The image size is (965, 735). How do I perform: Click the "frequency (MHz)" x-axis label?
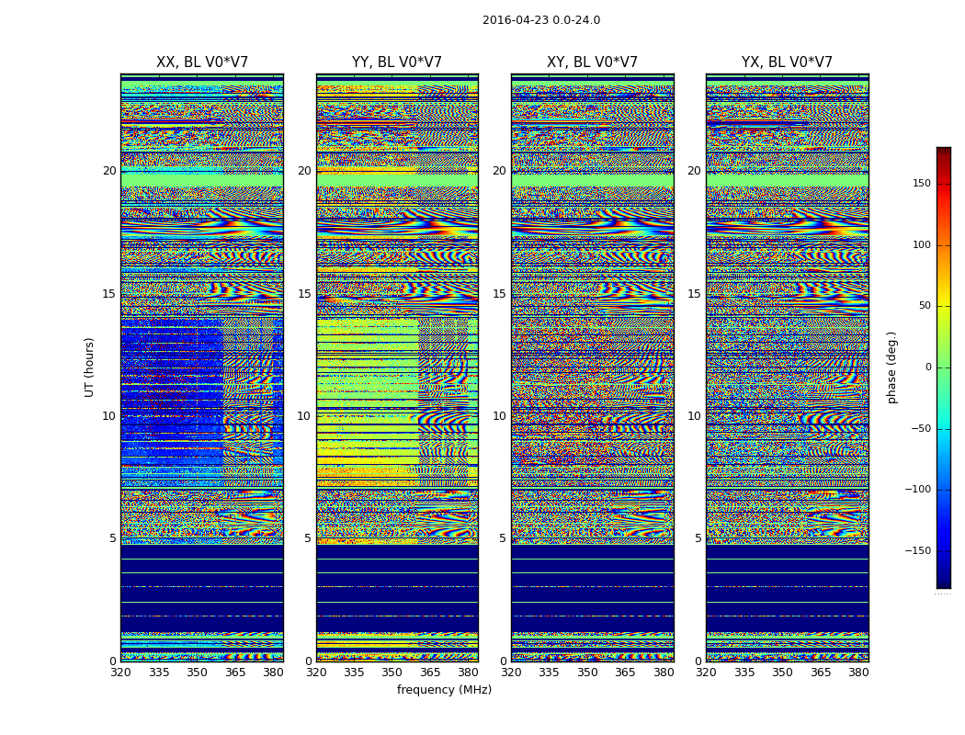(444, 689)
